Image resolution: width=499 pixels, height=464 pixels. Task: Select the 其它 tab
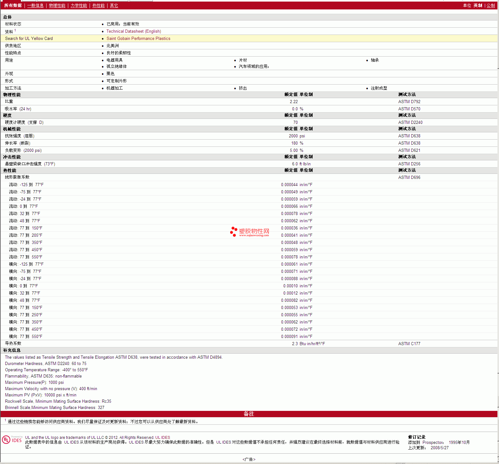[x=114, y=6]
